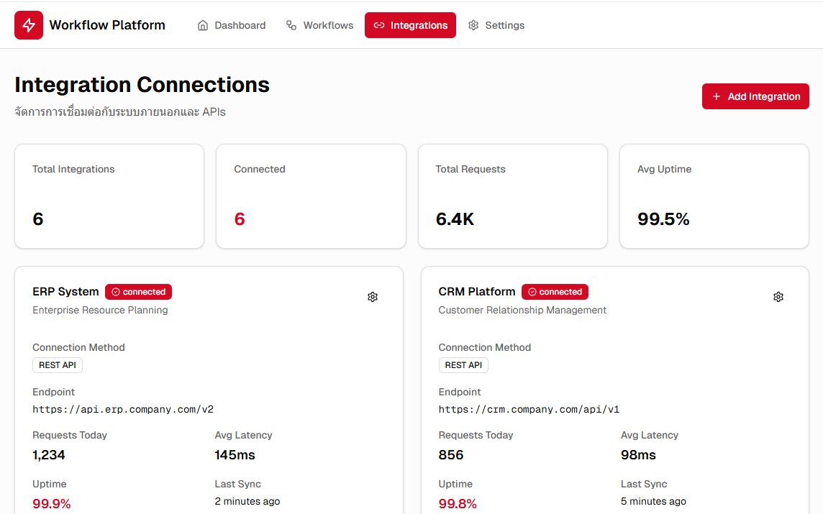Go to the Dashboard tab

[232, 25]
